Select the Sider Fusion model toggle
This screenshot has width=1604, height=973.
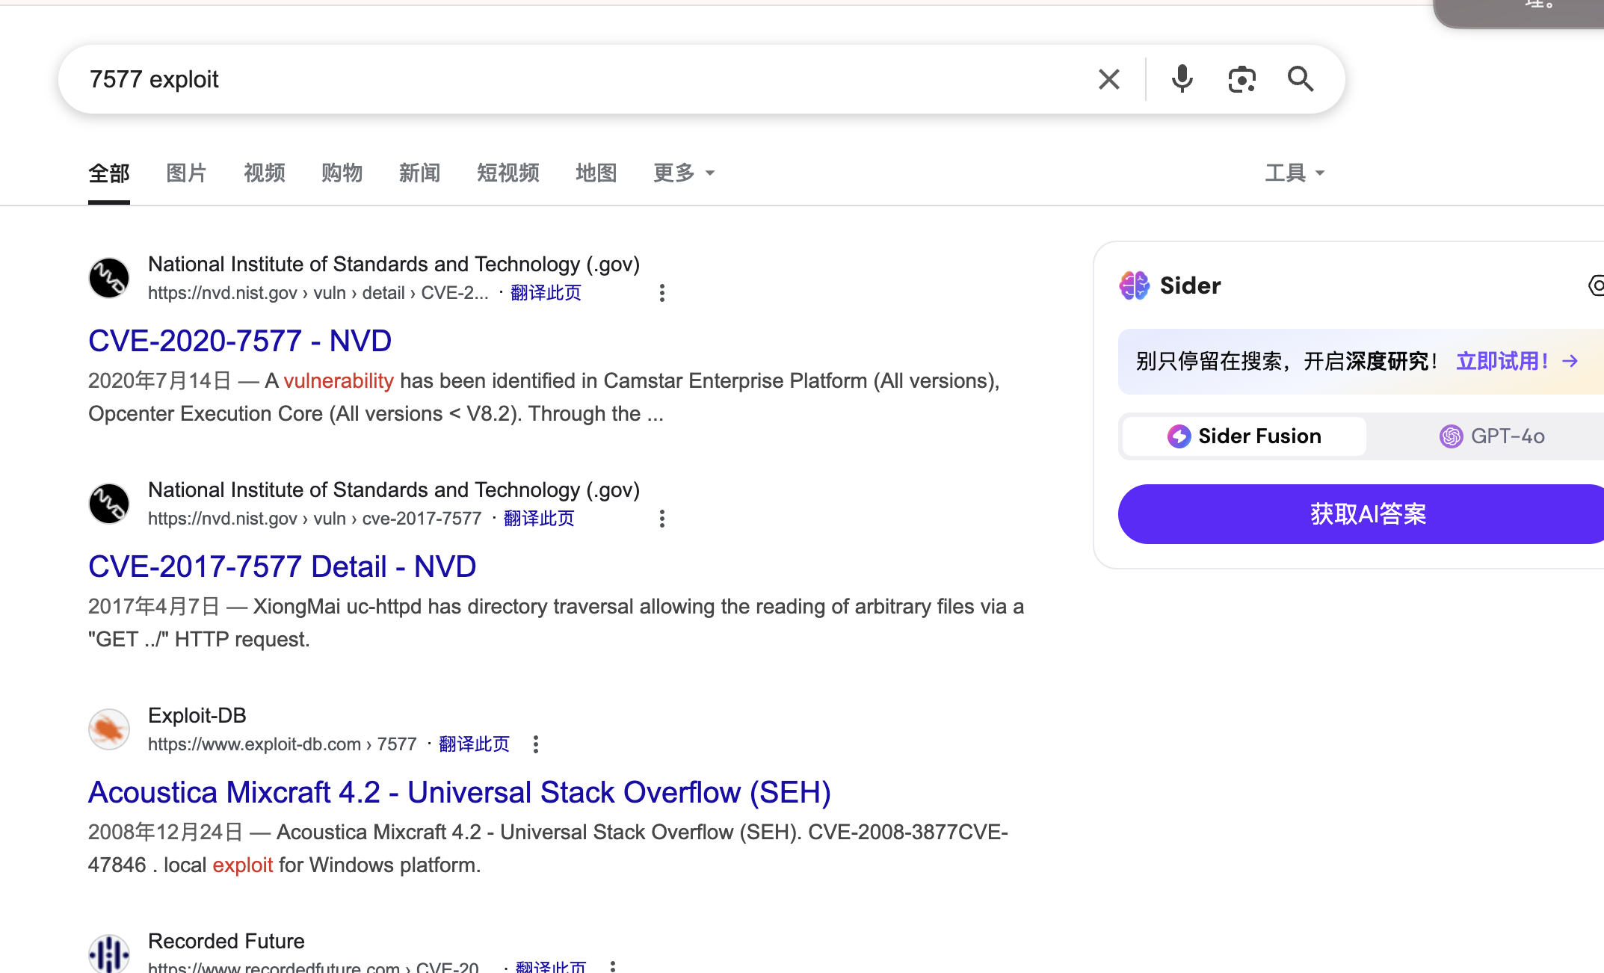(1245, 436)
